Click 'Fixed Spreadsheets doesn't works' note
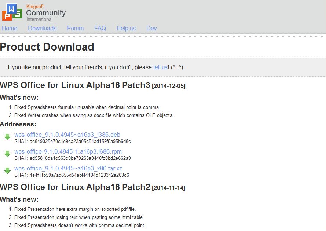 (x=80, y=225)
